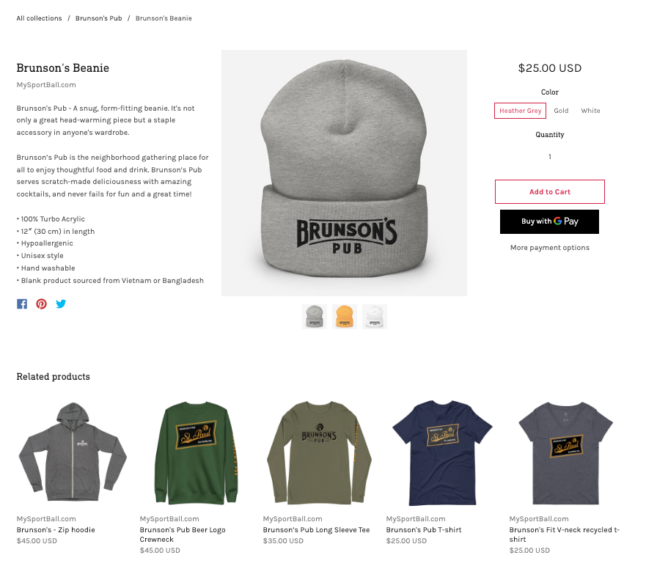
Task: View white beanie thumbnail
Action: 375,317
